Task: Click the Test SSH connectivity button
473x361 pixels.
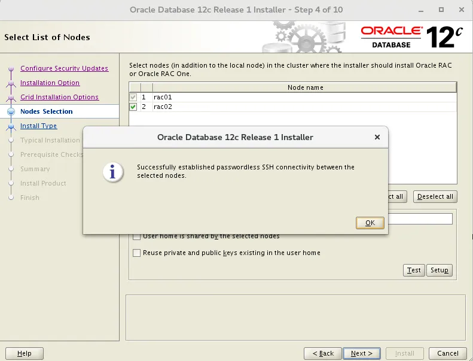Action: [x=414, y=270]
